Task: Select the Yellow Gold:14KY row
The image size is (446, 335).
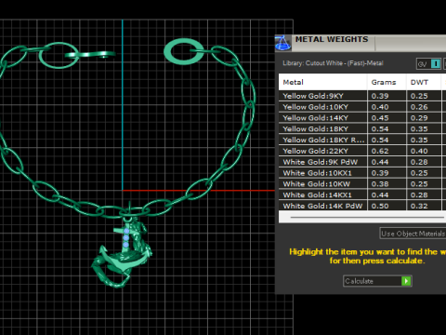Action: click(x=362, y=118)
